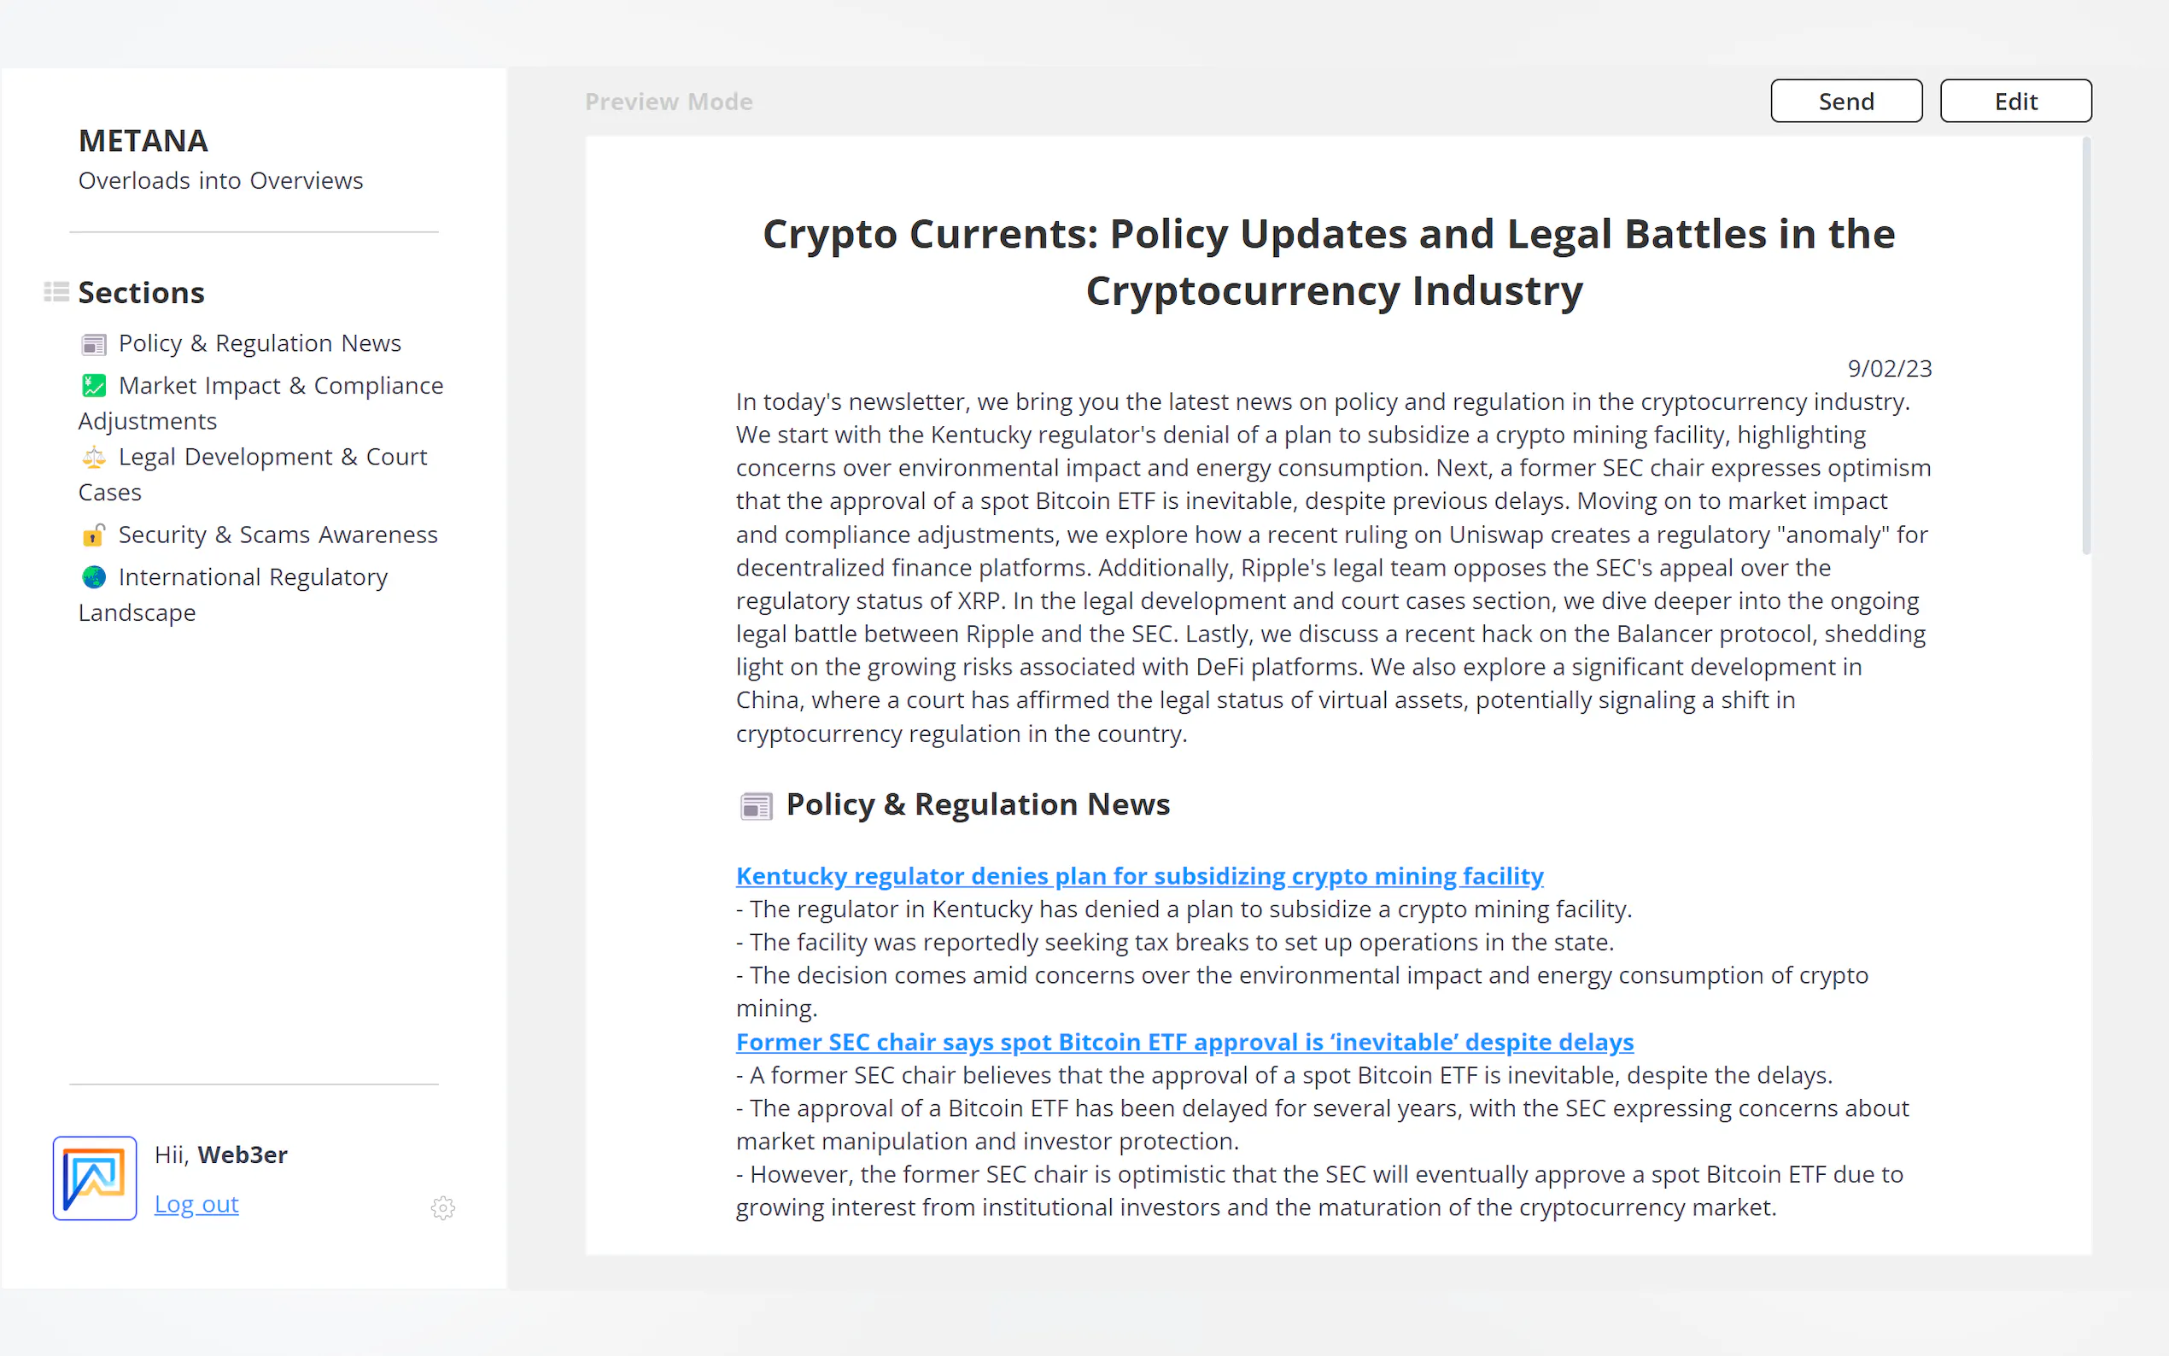Click the padlock icon for Security & Scams
This screenshot has height=1356, width=2169.
click(x=93, y=535)
